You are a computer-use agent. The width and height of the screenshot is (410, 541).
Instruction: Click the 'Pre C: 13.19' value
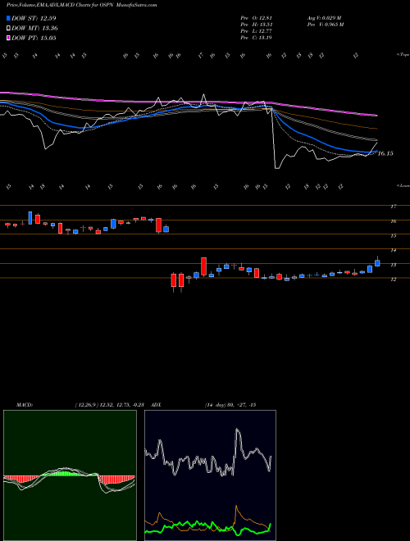point(257,38)
